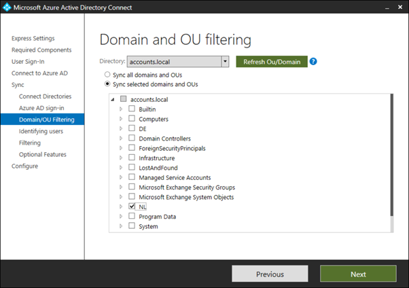Image resolution: width=409 pixels, height=288 pixels.
Task: Click the Previous button
Action: (x=270, y=274)
